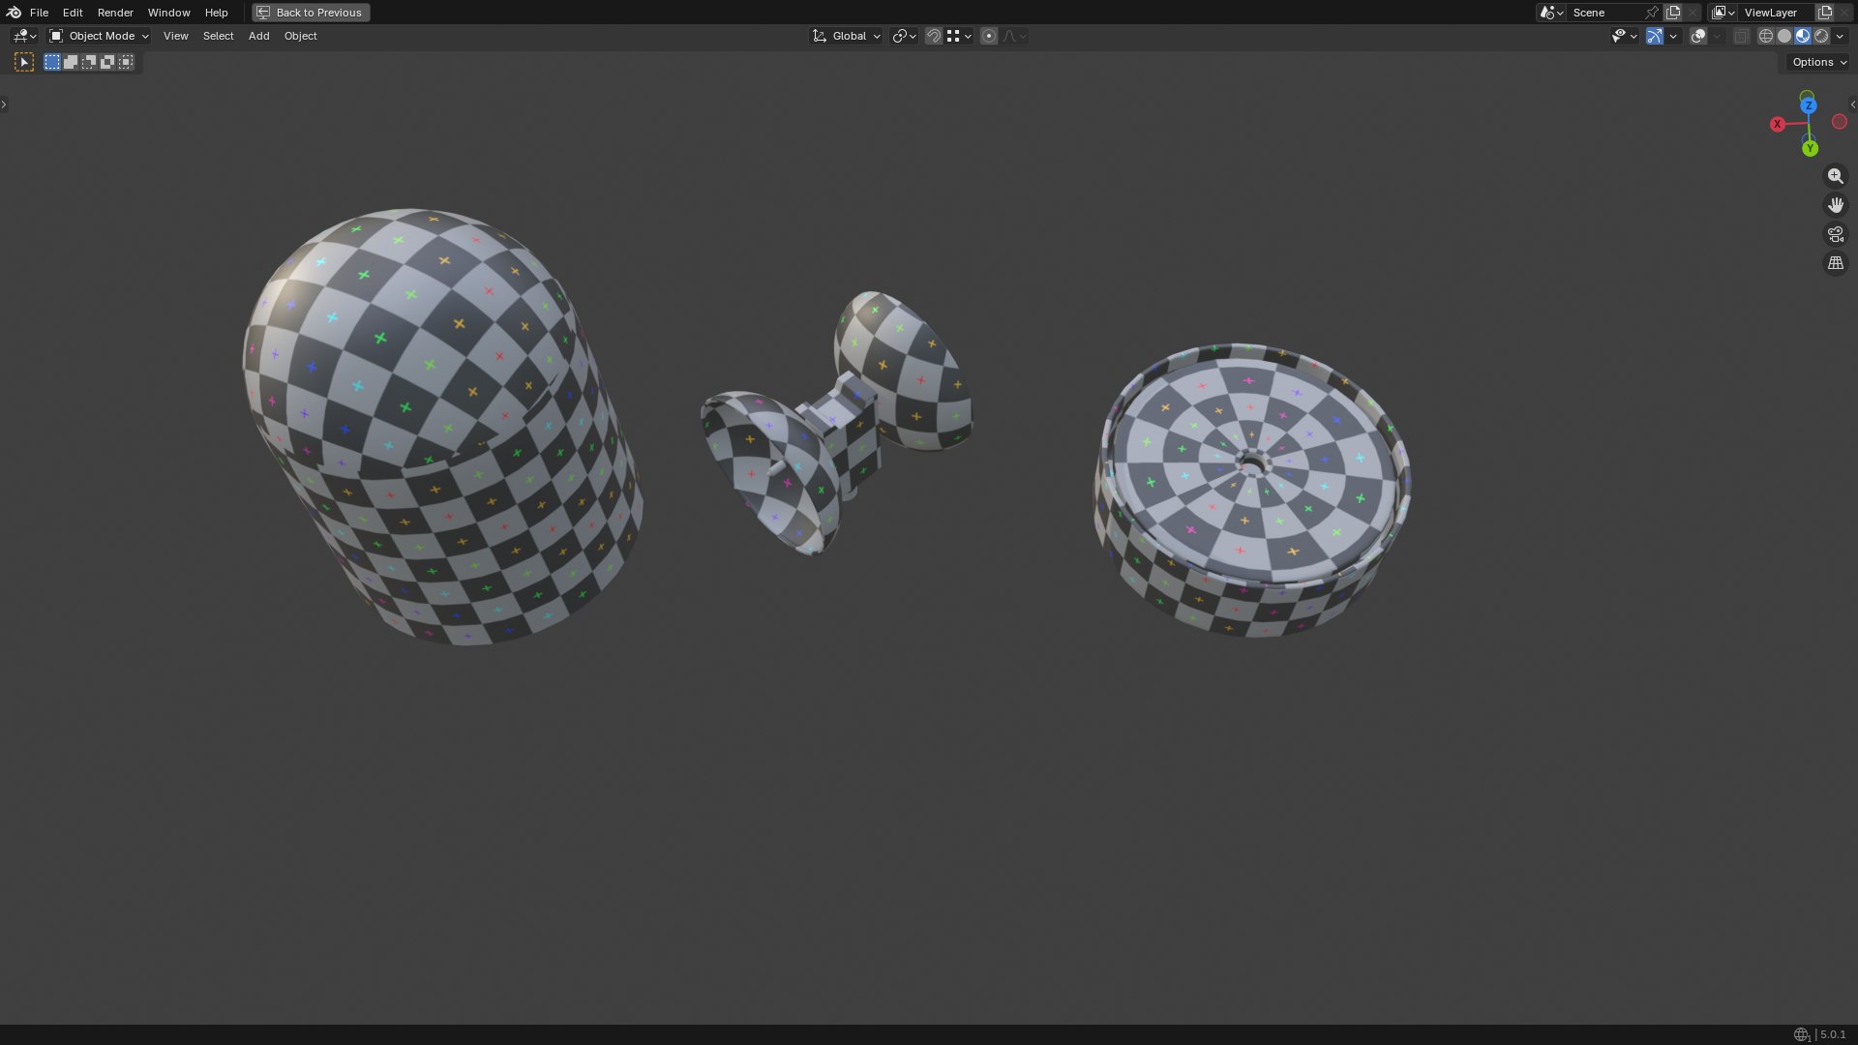This screenshot has height=1045, width=1858.
Task: Toggle proportional editing button
Action: (x=988, y=36)
